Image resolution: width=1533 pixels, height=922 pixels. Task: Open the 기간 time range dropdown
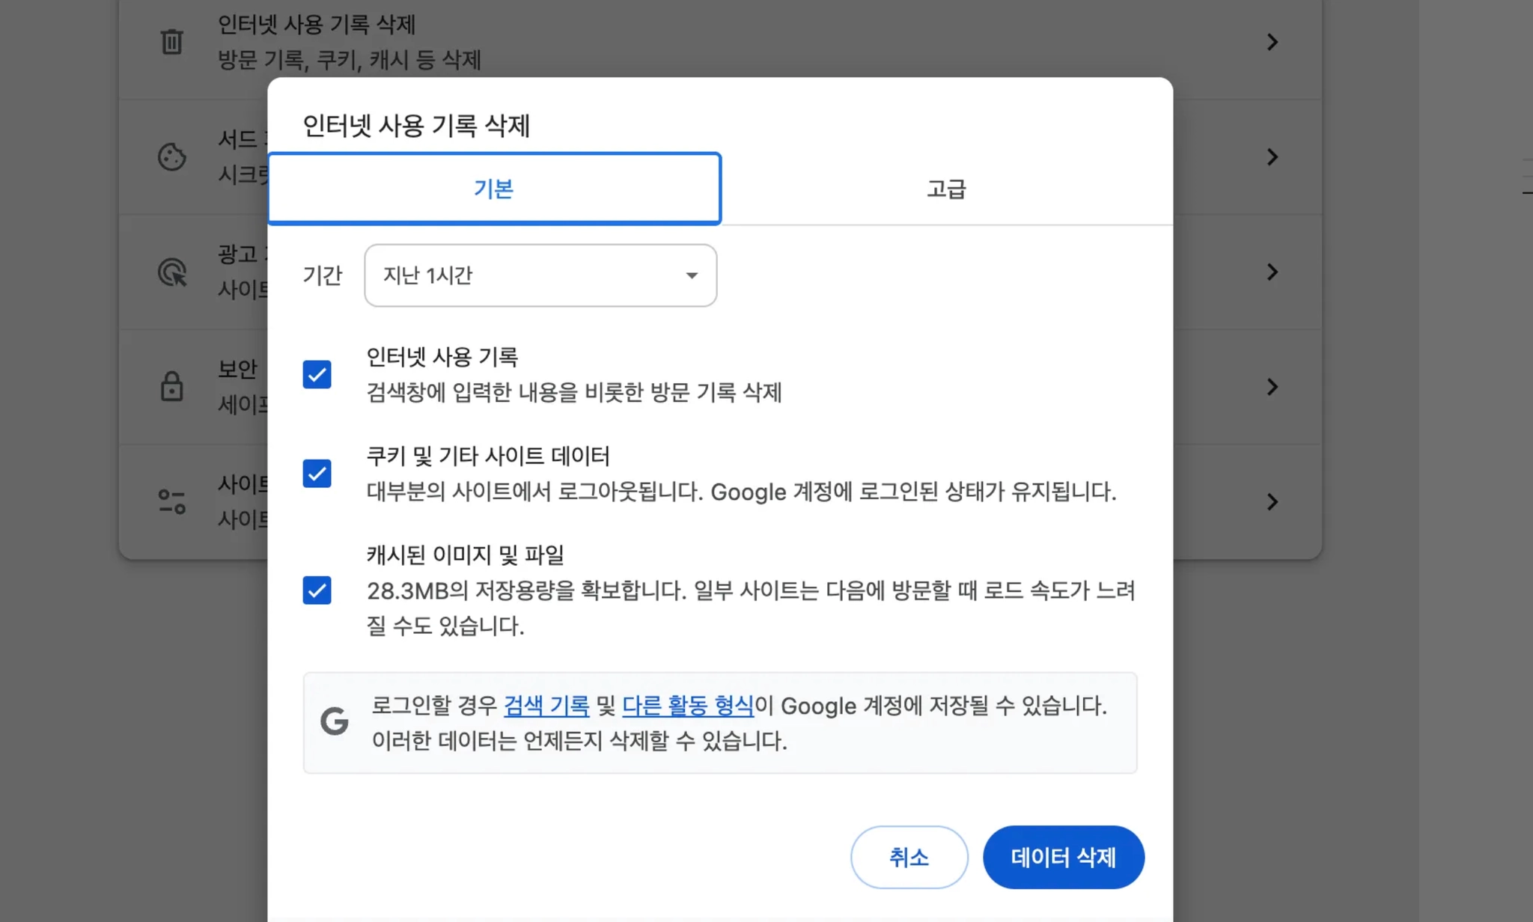tap(540, 275)
